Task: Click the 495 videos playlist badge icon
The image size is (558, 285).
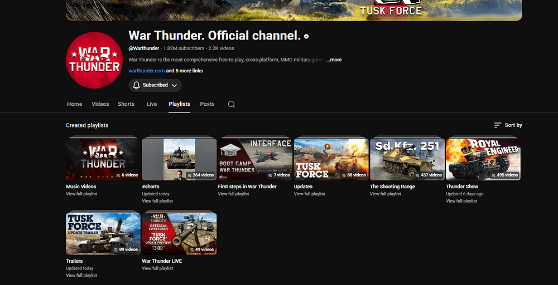Action: (494, 175)
